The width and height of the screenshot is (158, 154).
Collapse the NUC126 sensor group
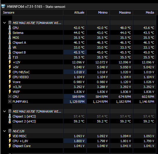click(4, 131)
